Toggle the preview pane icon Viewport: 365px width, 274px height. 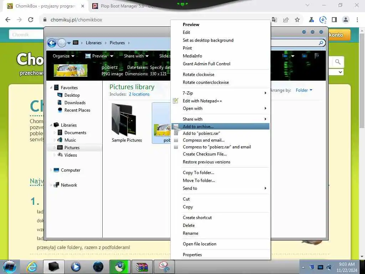304,56
